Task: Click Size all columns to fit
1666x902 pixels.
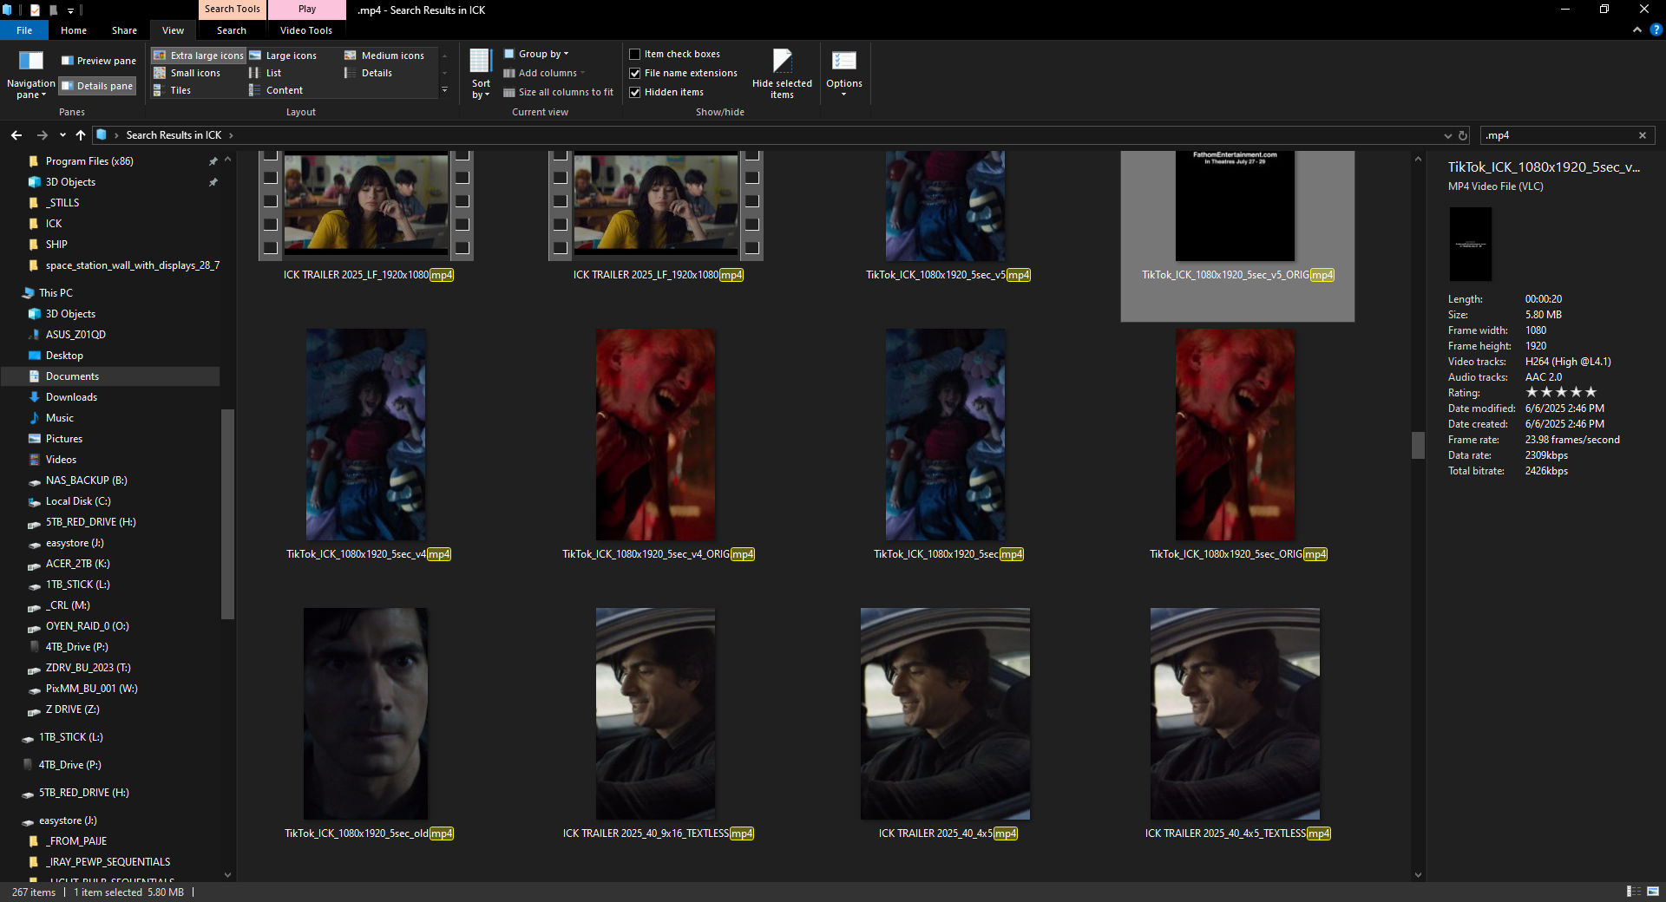Action: click(559, 92)
